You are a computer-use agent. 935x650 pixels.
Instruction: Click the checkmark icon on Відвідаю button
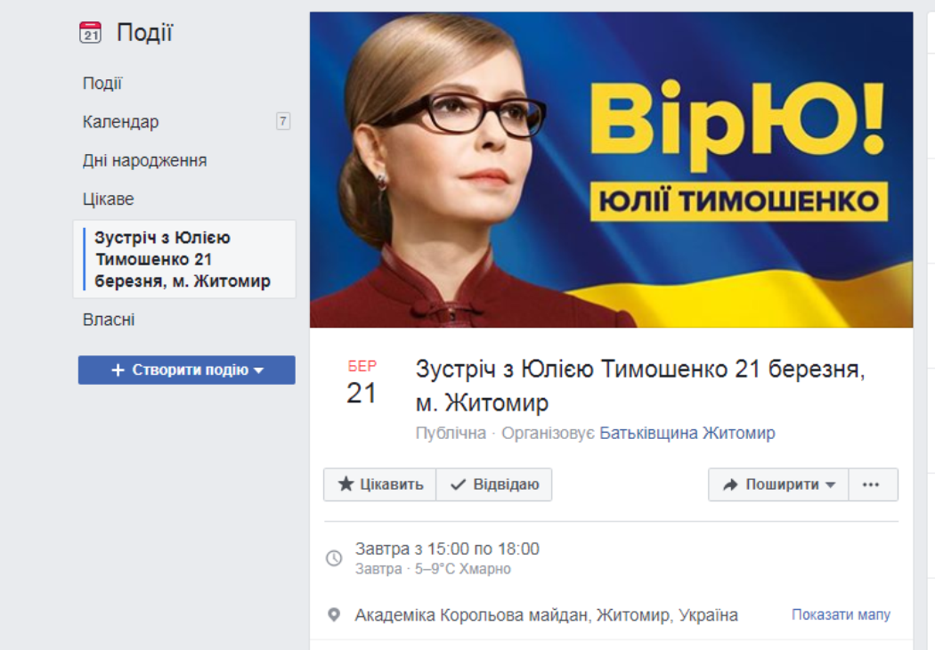coord(458,484)
